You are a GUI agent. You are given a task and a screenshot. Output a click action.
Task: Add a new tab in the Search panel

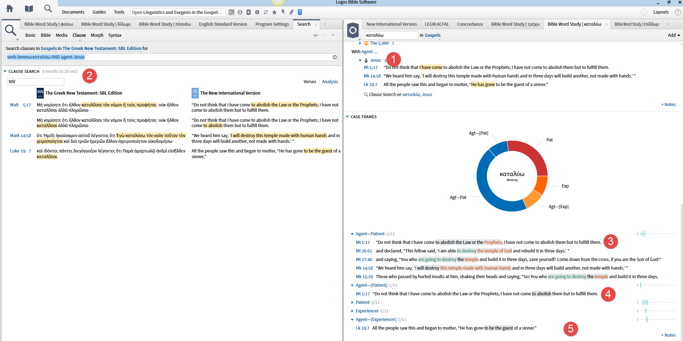(325, 24)
